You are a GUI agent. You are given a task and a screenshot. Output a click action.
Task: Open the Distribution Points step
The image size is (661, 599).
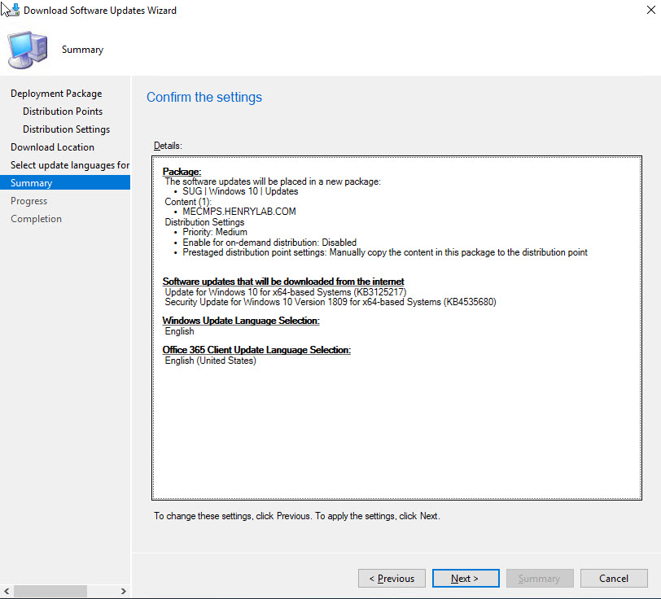(x=63, y=111)
